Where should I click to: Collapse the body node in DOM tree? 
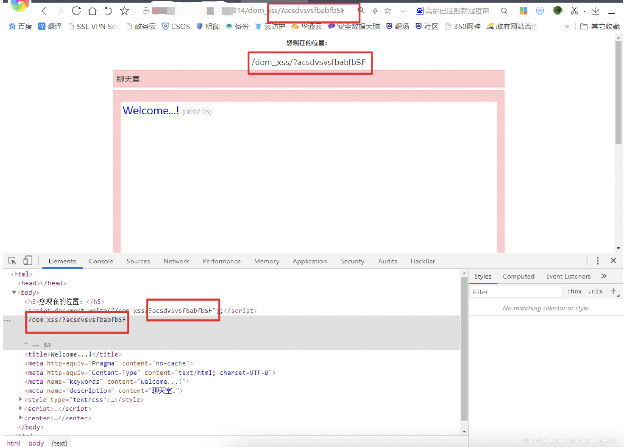click(x=14, y=292)
